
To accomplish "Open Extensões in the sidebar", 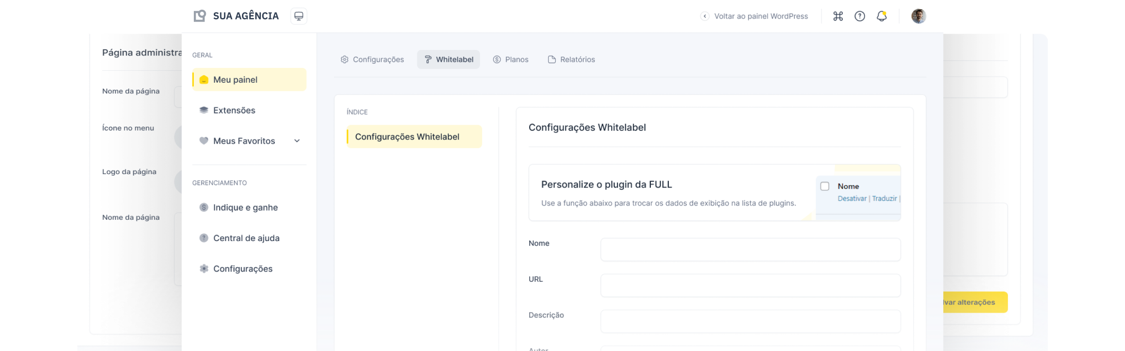I will 234,110.
